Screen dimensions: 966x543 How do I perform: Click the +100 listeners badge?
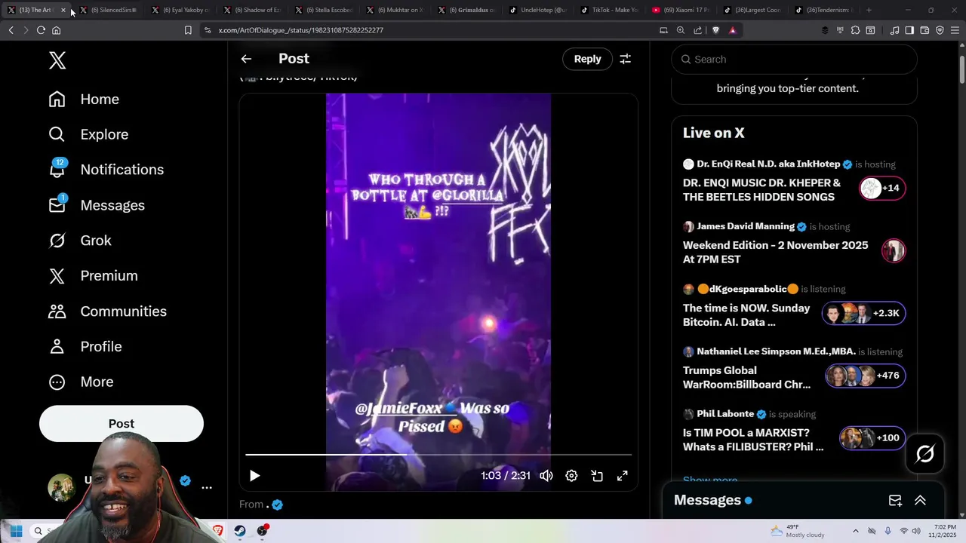click(x=872, y=437)
